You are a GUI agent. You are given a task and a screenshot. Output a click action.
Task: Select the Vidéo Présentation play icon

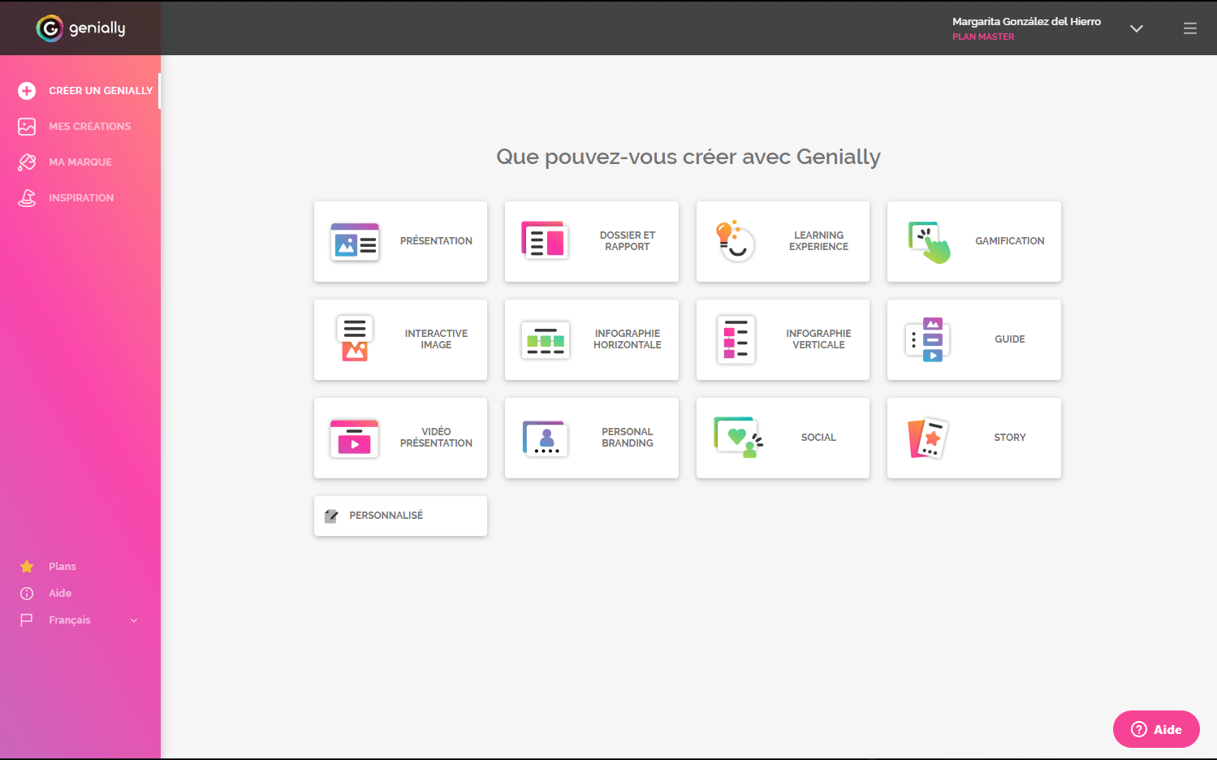pyautogui.click(x=354, y=438)
